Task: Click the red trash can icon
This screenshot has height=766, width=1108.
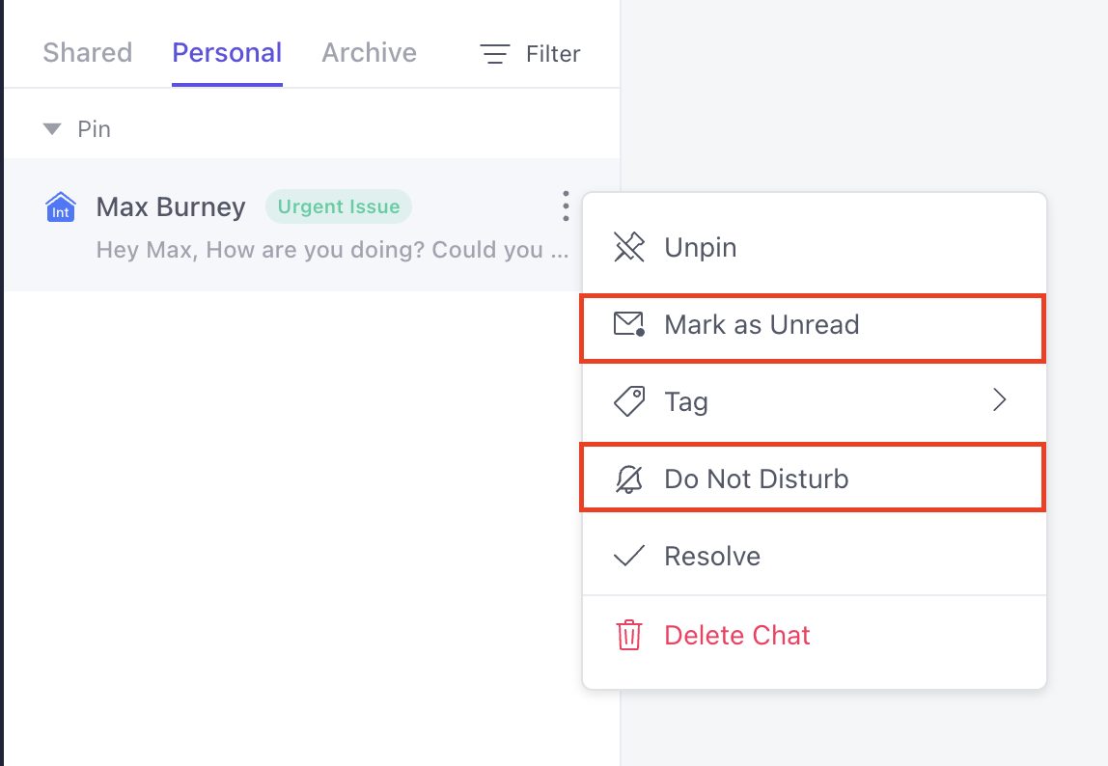Action: [629, 635]
